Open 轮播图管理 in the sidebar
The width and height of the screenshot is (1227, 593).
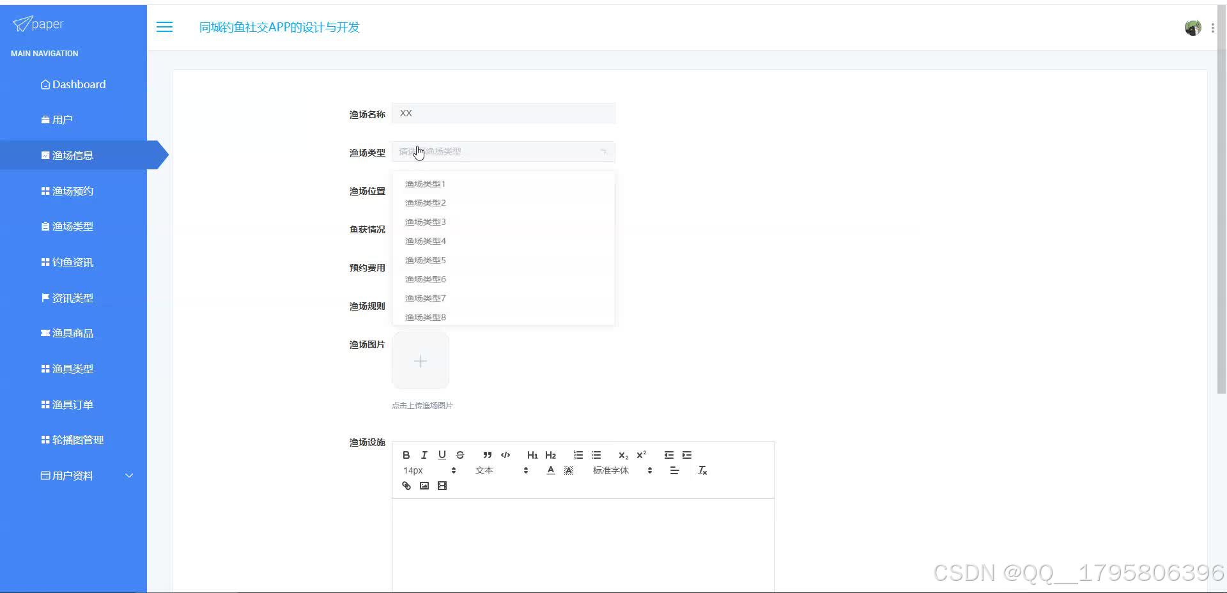(x=73, y=440)
